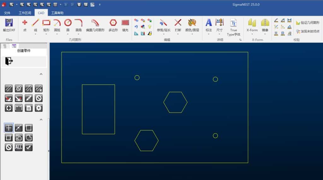Click the gear settings icon in left panel

pyautogui.click(x=38, y=108)
